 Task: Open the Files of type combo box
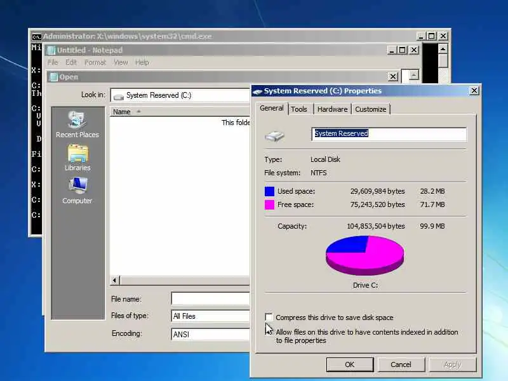(210, 316)
